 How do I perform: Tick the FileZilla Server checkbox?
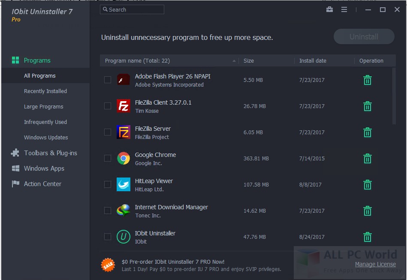pos(108,132)
